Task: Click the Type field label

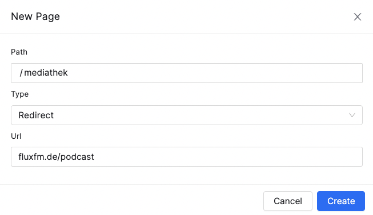Action: click(20, 94)
